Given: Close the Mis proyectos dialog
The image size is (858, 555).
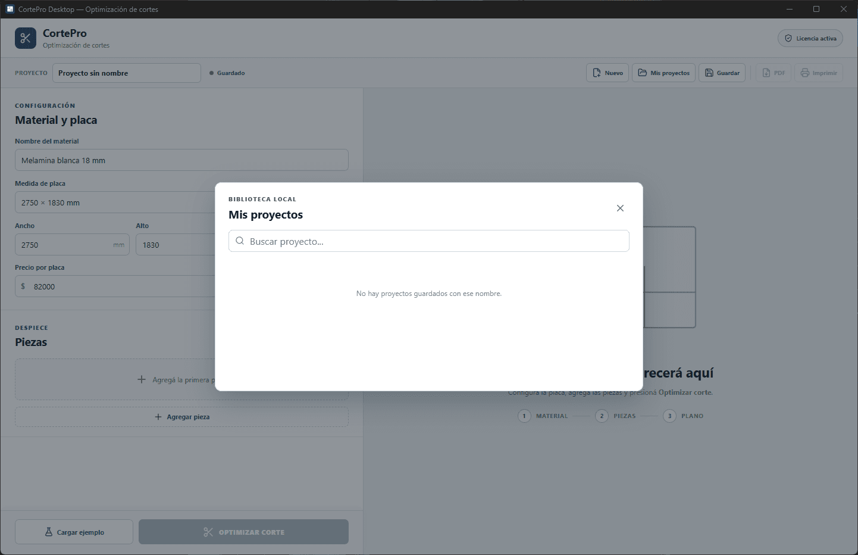Looking at the screenshot, I should tap(620, 208).
